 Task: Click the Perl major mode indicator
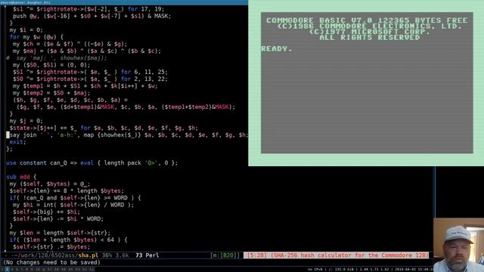pos(152,255)
